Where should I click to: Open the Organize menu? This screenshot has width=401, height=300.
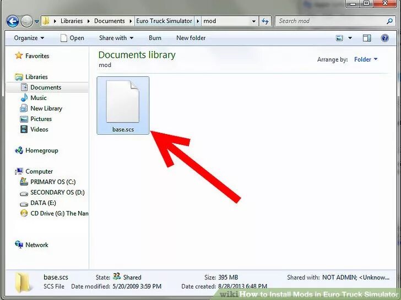tap(29, 38)
